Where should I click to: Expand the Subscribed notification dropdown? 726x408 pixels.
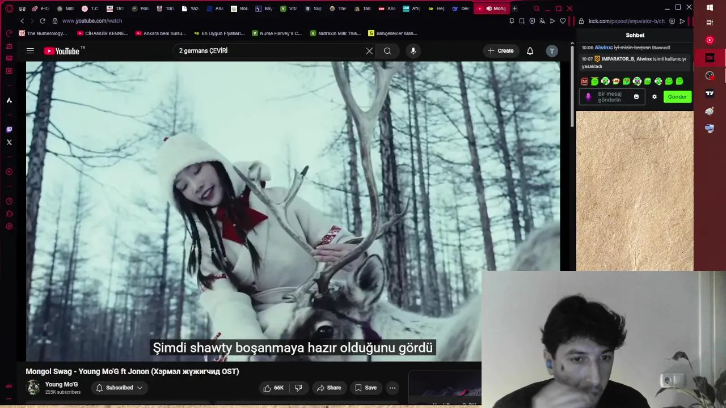[x=119, y=388]
